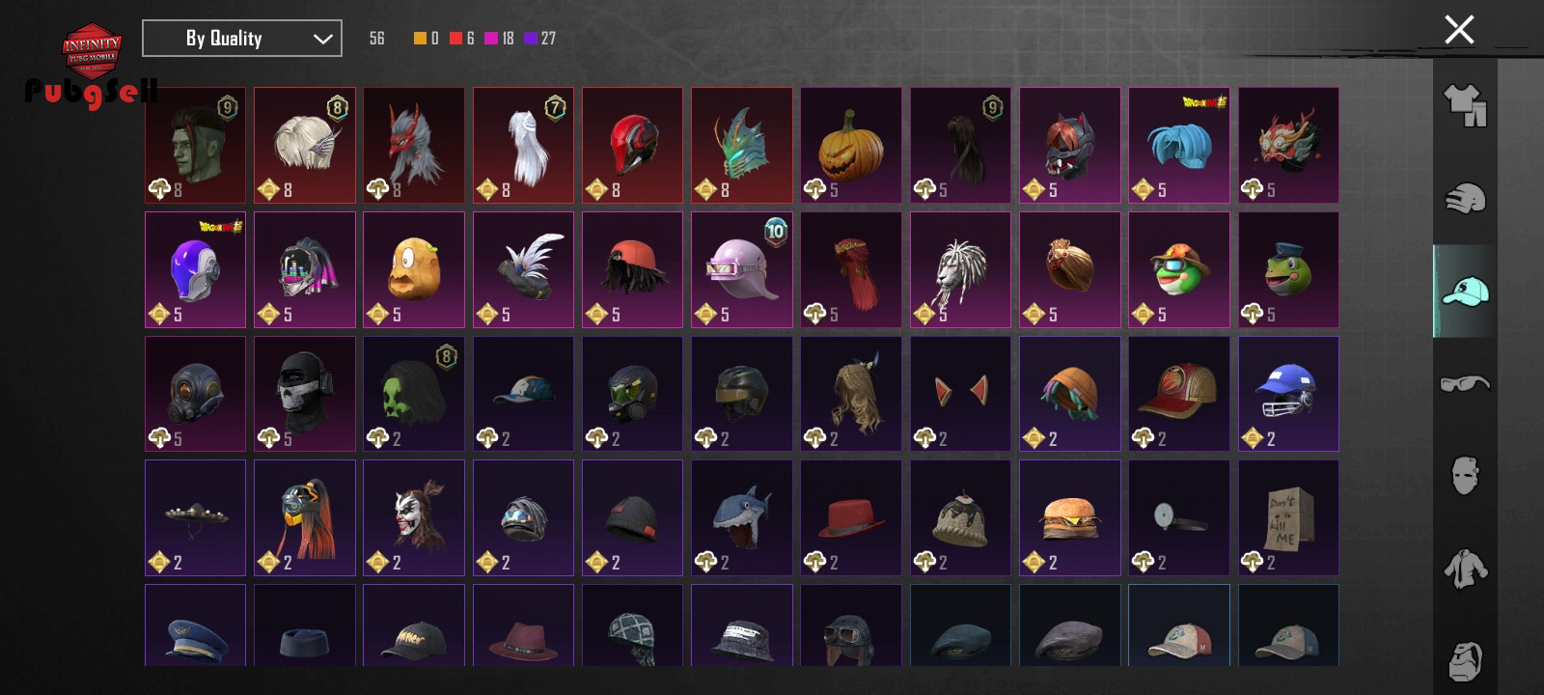Select the Don't Kill Me paper bag mask
Image resolution: width=1544 pixels, height=695 pixels.
(x=1288, y=518)
